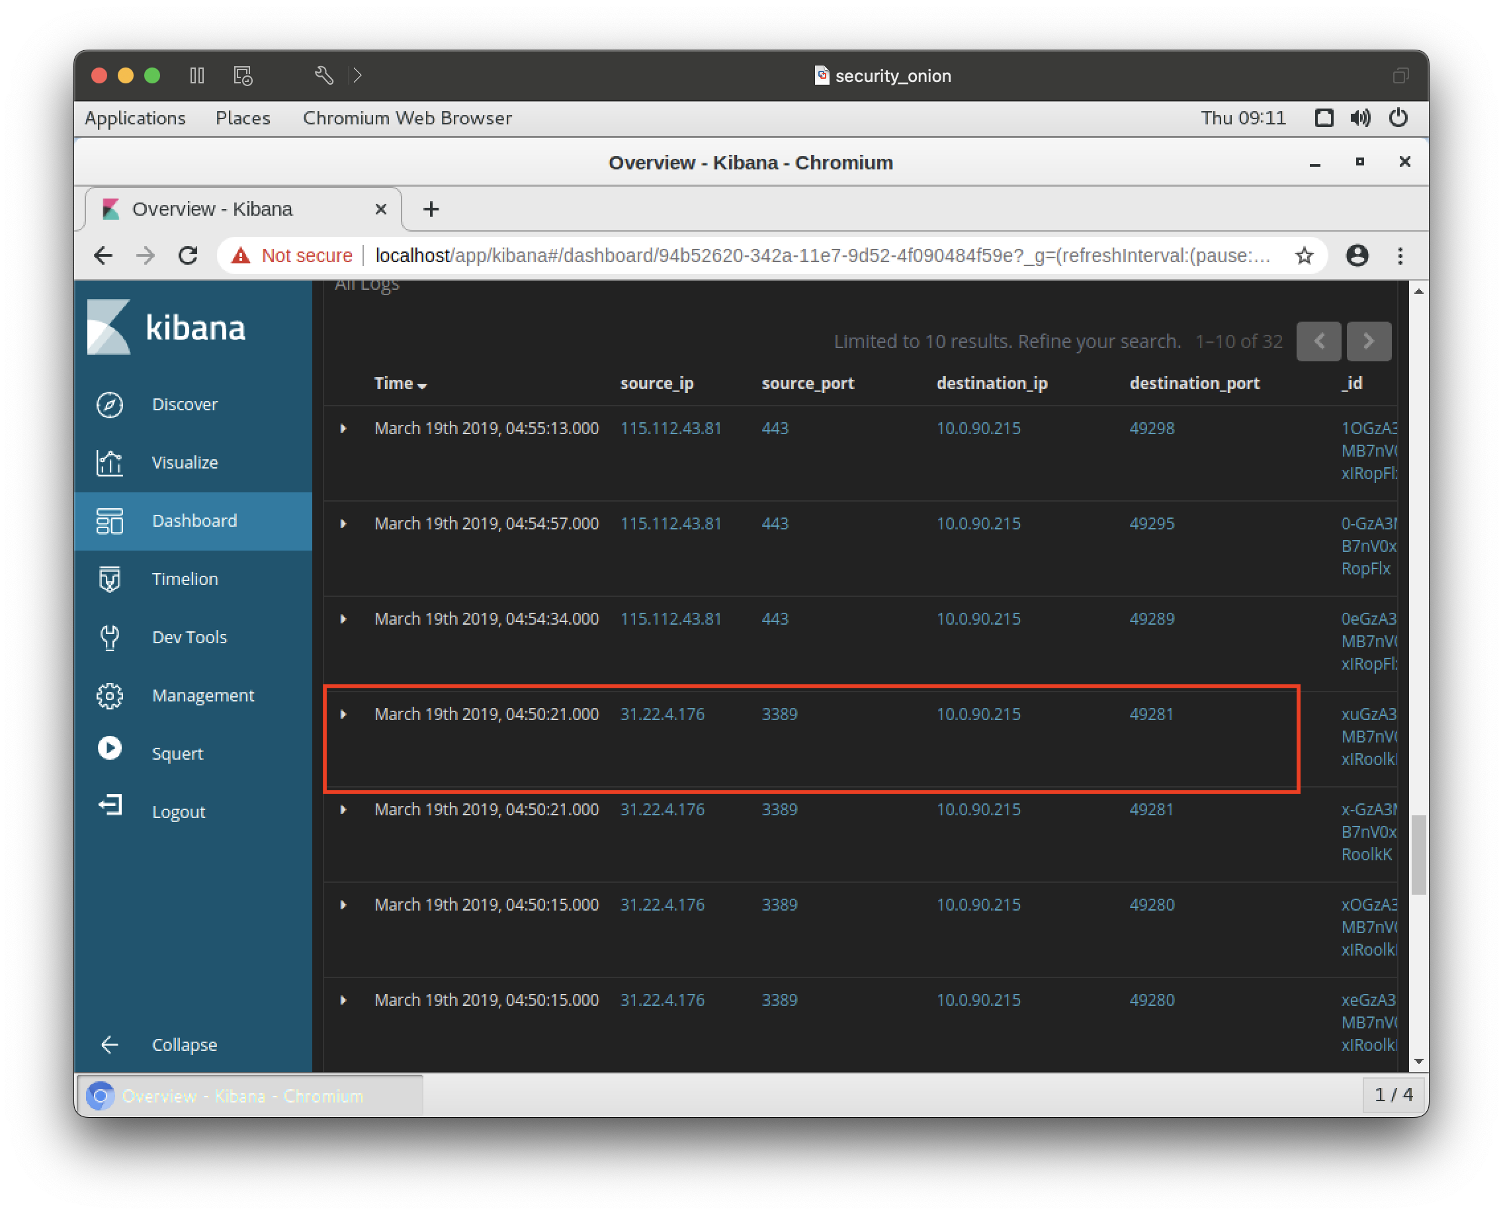Click the 1–10 of 32 results counter
This screenshot has width=1503, height=1215.
1238,341
